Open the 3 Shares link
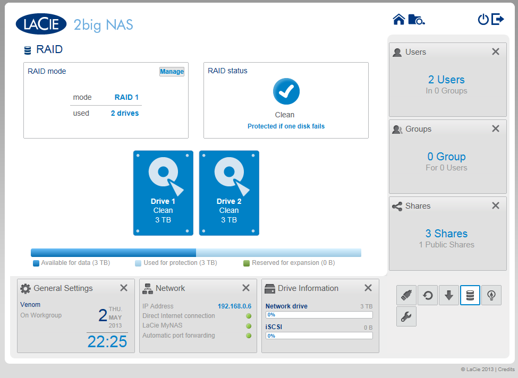The image size is (518, 378). tap(446, 234)
